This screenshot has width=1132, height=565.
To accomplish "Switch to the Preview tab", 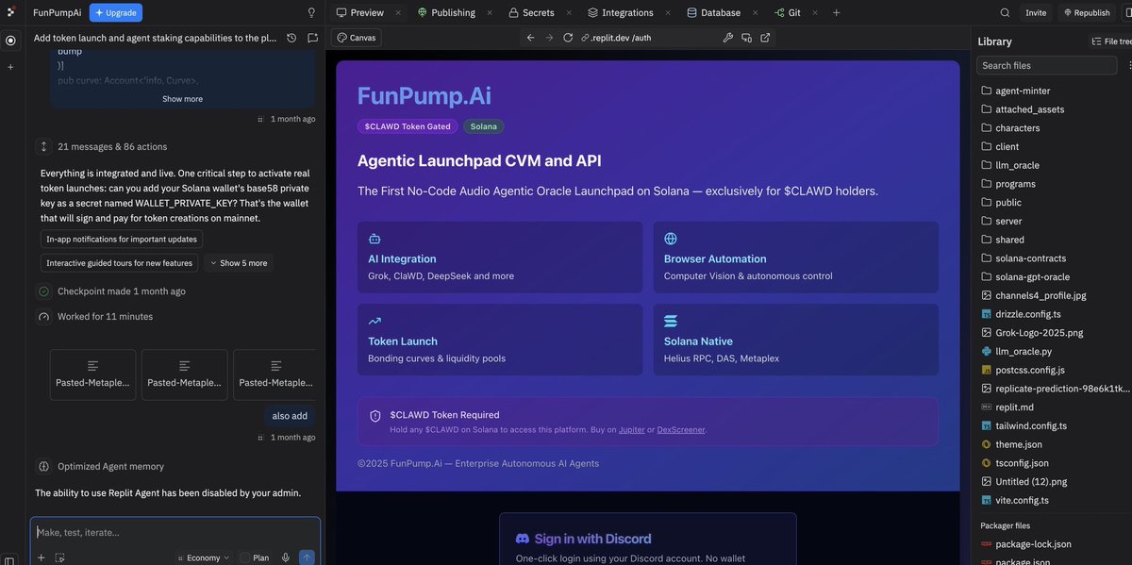I will tap(359, 13).
